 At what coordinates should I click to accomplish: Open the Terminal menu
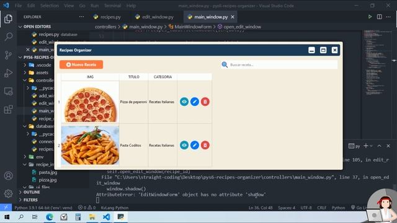112,6
